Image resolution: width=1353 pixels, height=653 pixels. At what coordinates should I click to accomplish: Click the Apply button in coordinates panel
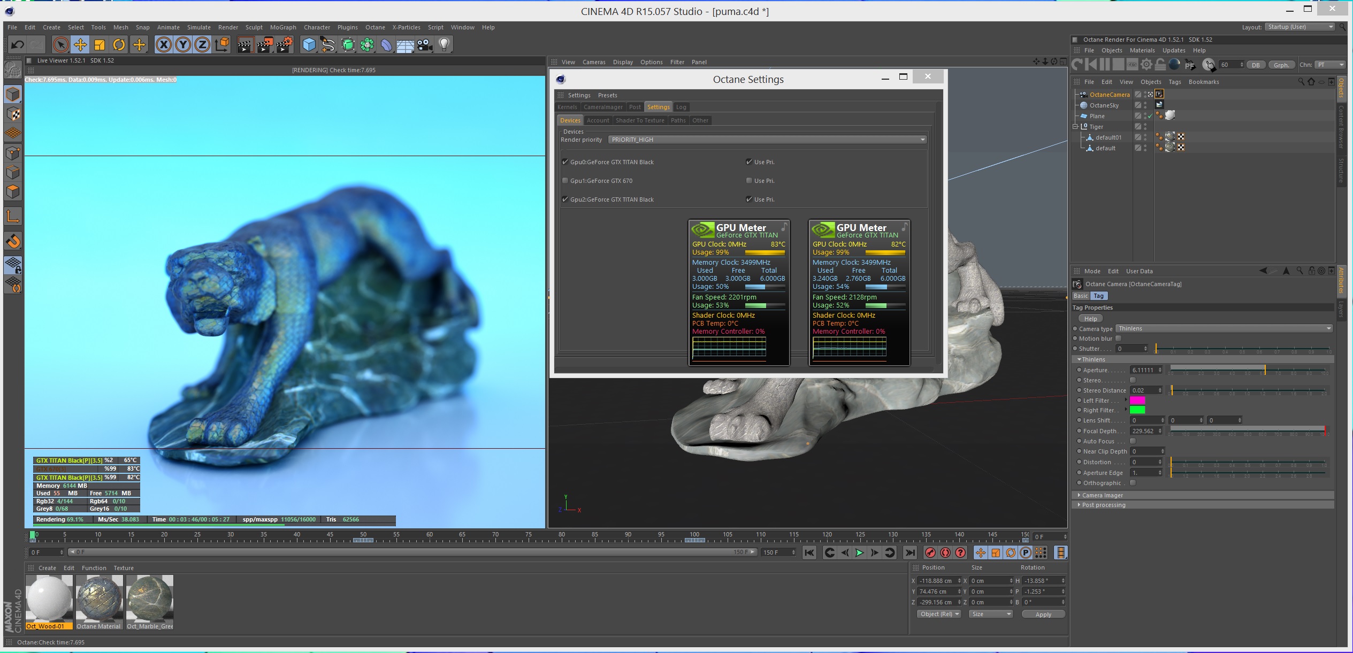point(1043,614)
